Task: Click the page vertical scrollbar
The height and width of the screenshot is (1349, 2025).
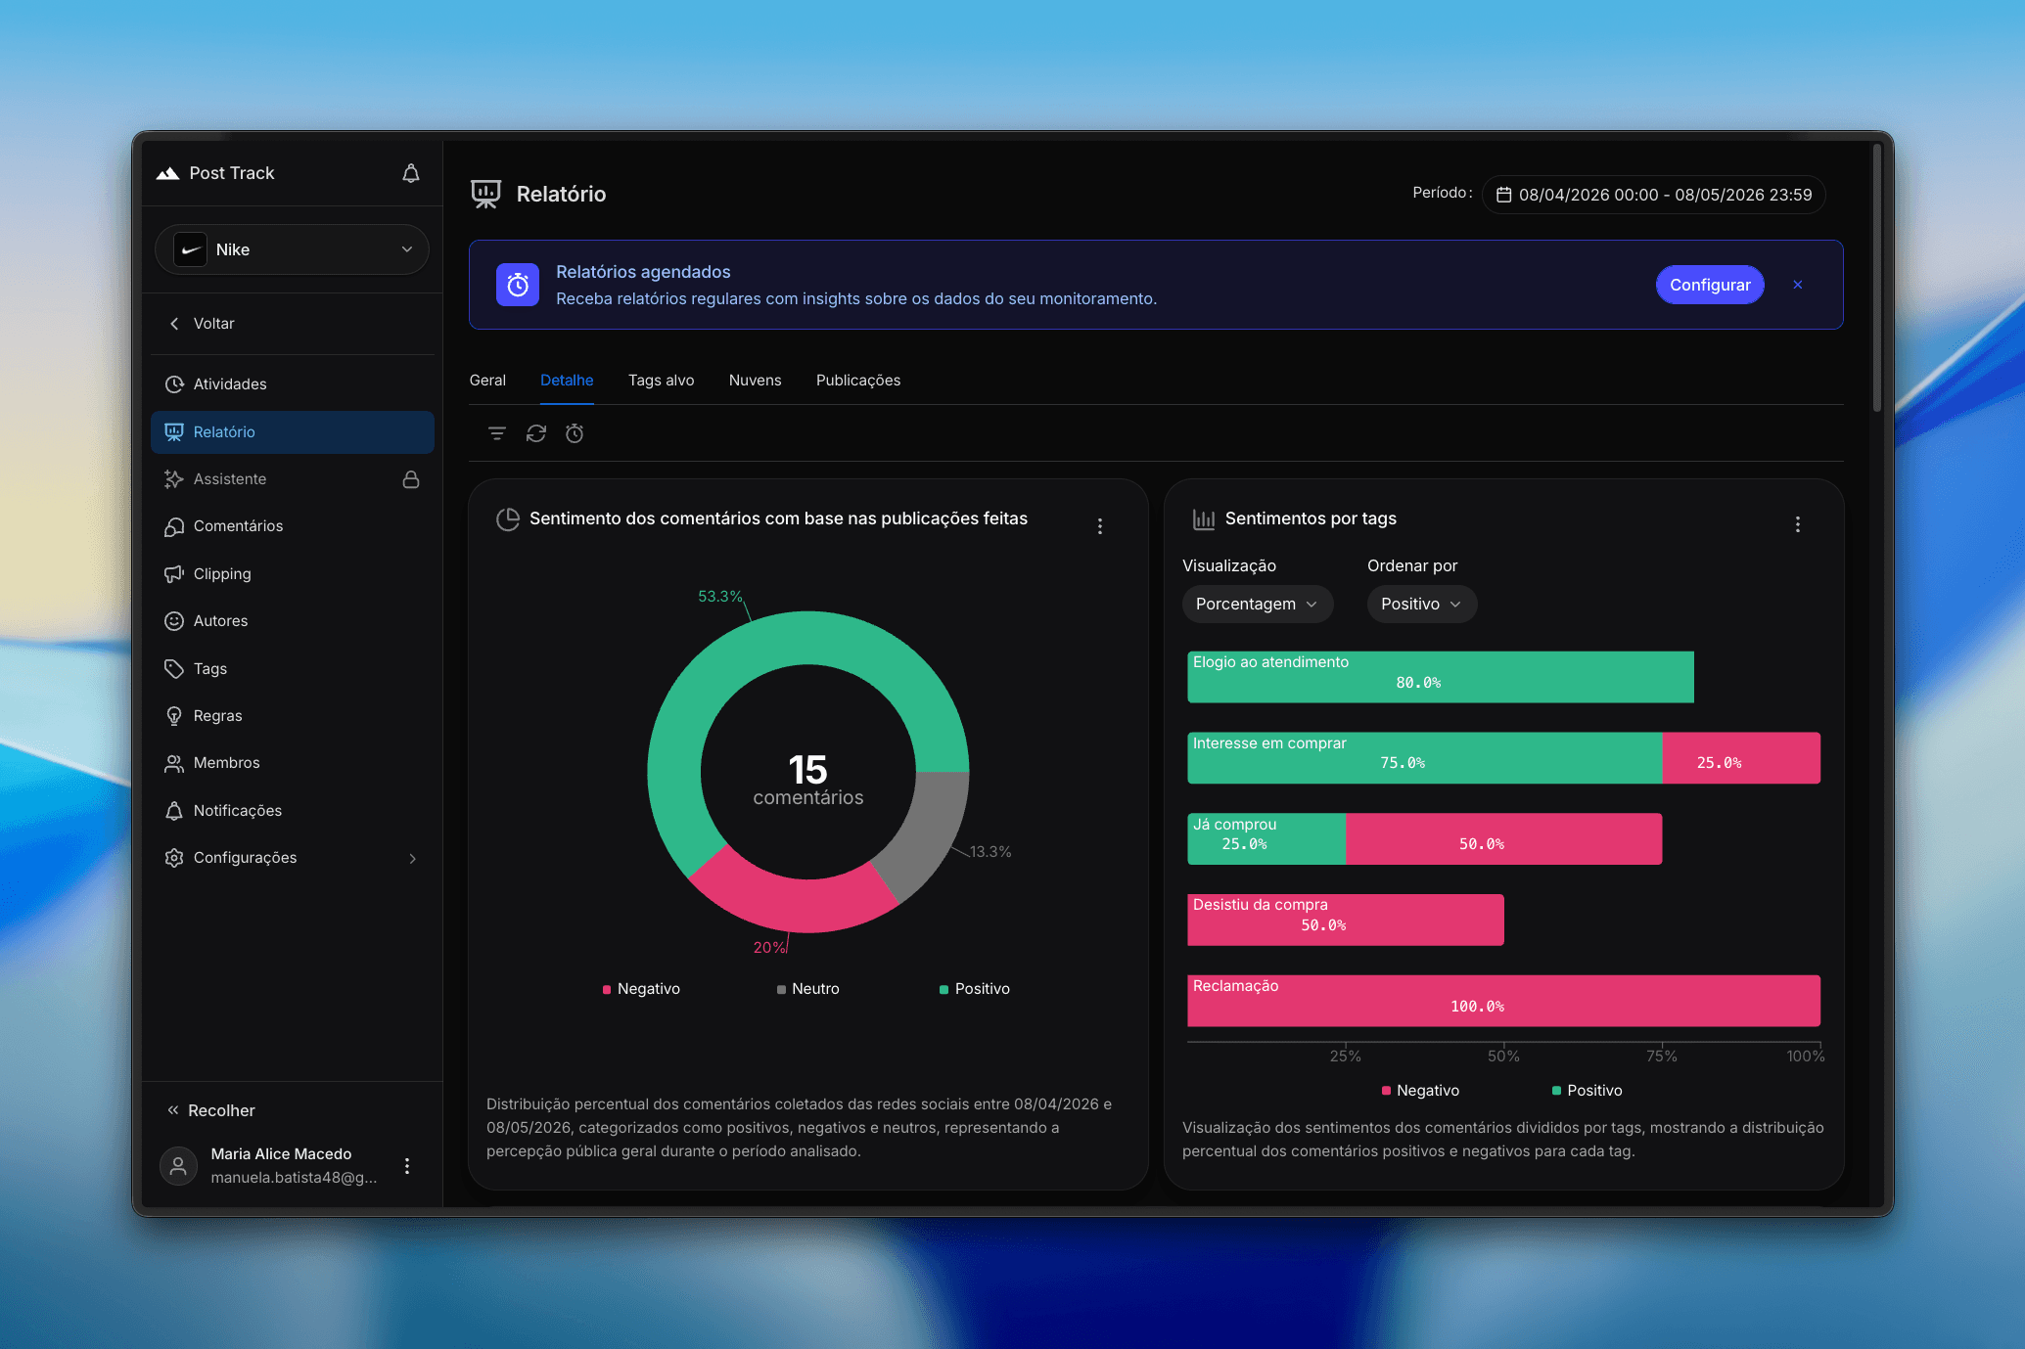Action: click(1876, 279)
